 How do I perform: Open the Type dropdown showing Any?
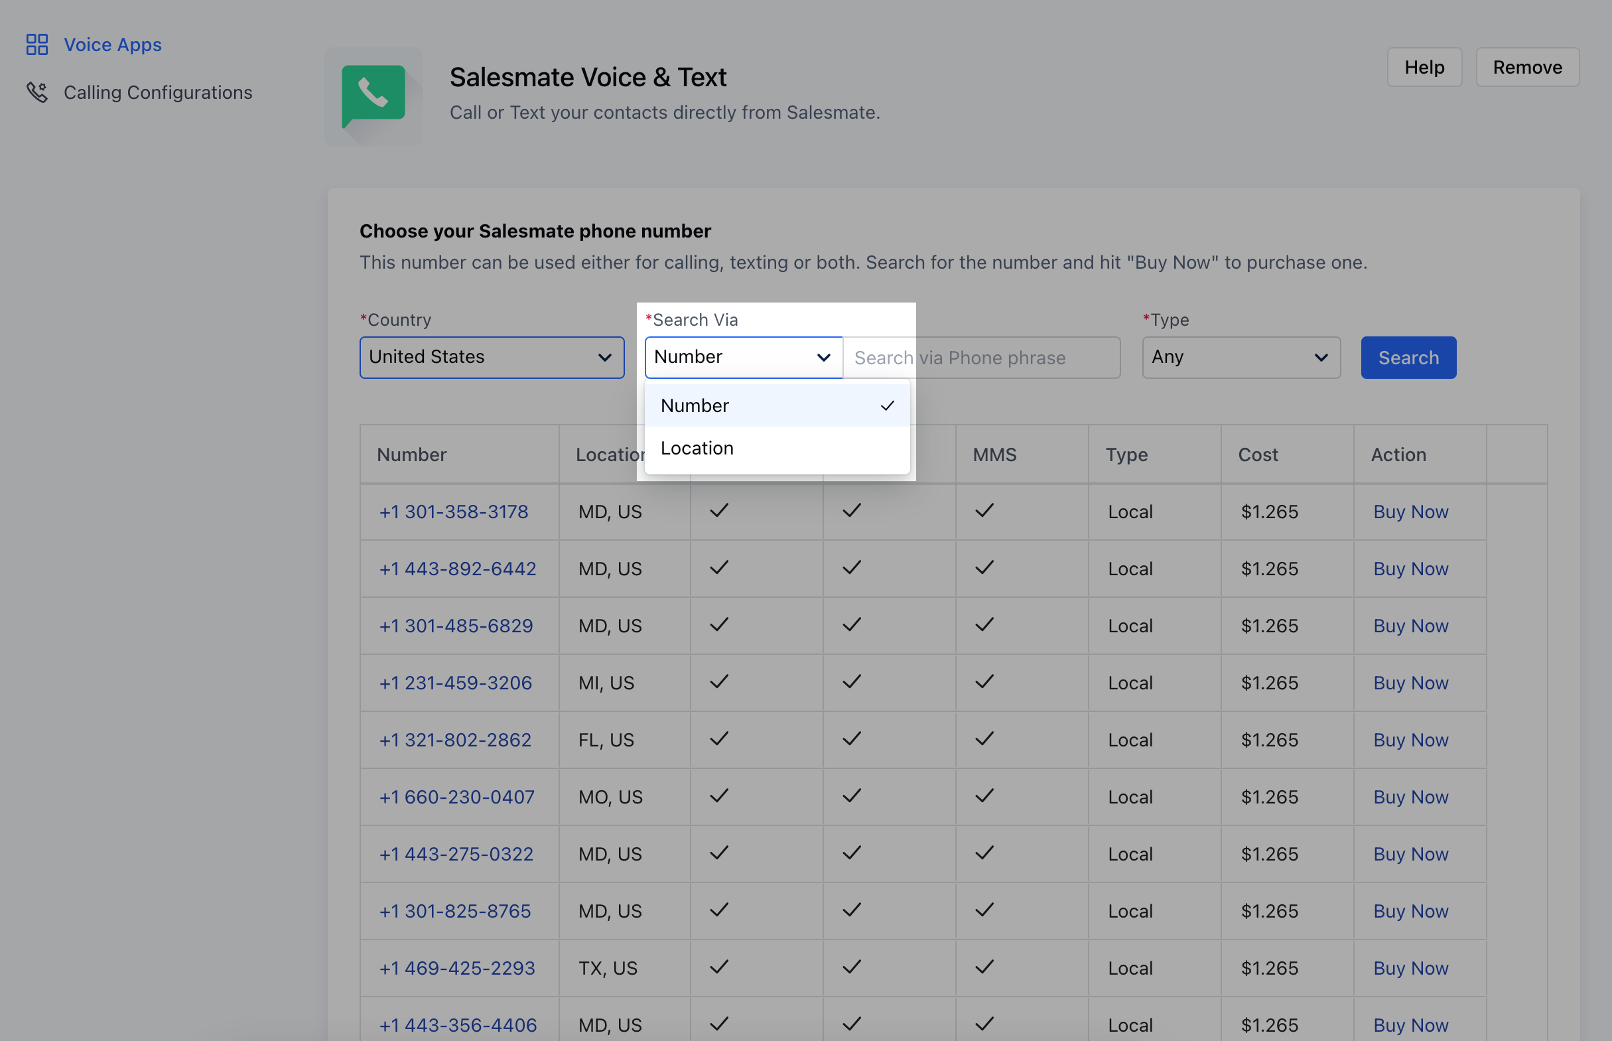coord(1241,358)
